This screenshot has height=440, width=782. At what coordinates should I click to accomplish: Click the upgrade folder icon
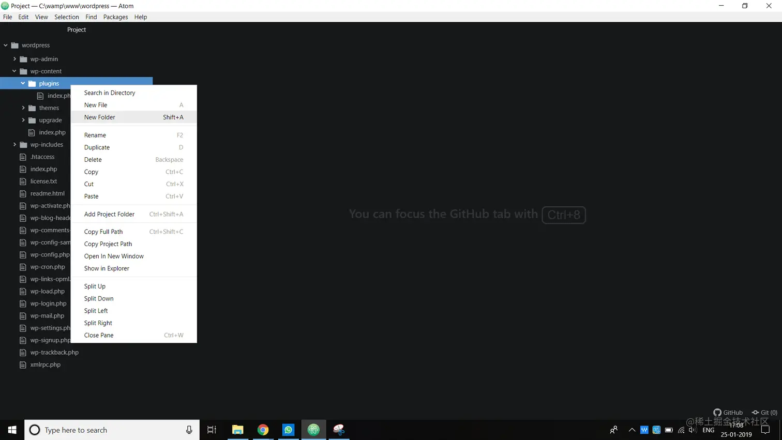pos(32,120)
